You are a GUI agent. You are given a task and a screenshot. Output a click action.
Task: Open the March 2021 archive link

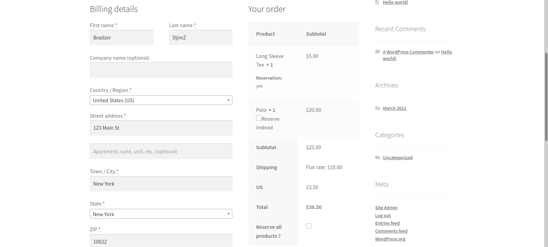tap(394, 108)
